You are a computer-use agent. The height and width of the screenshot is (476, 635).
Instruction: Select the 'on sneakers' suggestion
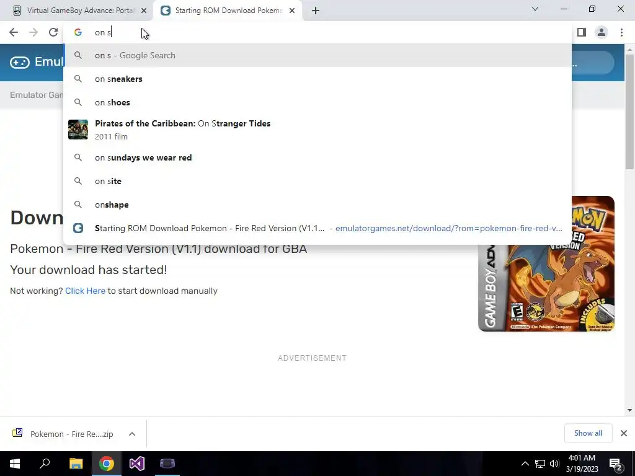tap(317, 79)
